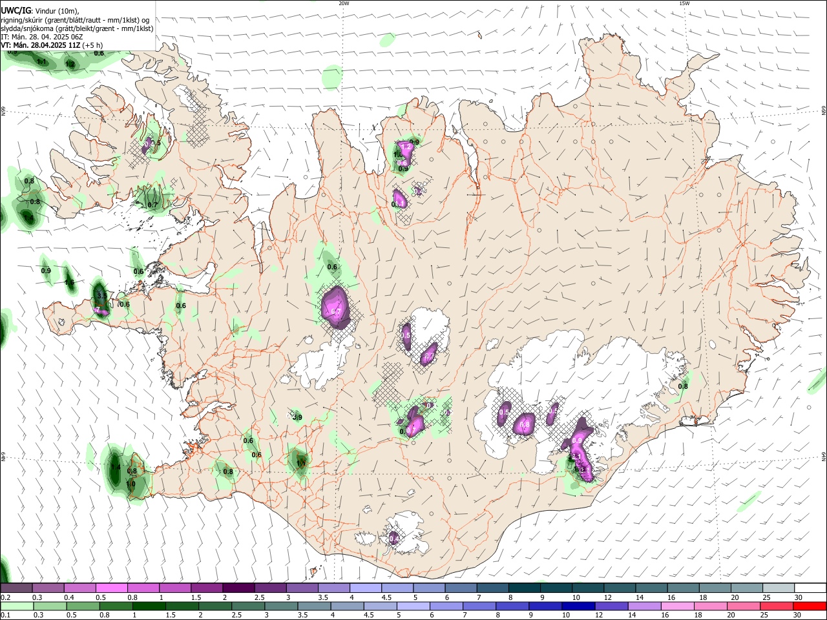Click the 'rigning/skúrir (grænt/blátt/rautt' legend description line

click(x=75, y=20)
